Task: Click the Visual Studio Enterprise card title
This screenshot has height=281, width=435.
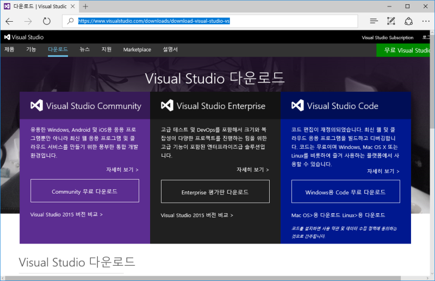Action: (x=221, y=106)
